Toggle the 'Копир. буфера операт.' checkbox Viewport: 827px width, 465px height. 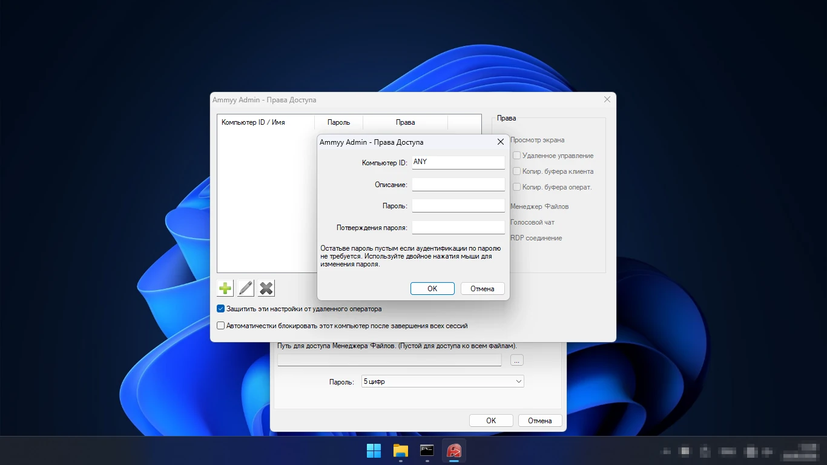(x=516, y=187)
